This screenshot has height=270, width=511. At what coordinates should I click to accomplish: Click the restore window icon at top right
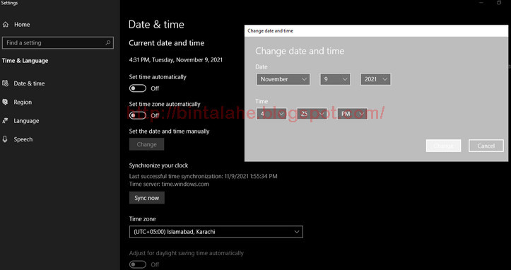(498, 3)
